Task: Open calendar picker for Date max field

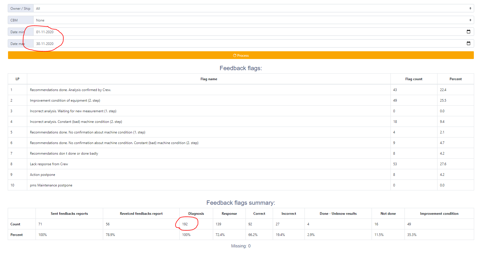Action: coord(468,44)
